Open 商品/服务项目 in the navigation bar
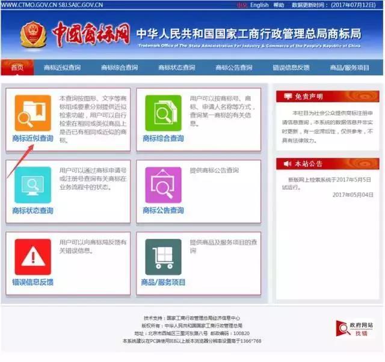This screenshot has width=385, height=362. (350, 68)
